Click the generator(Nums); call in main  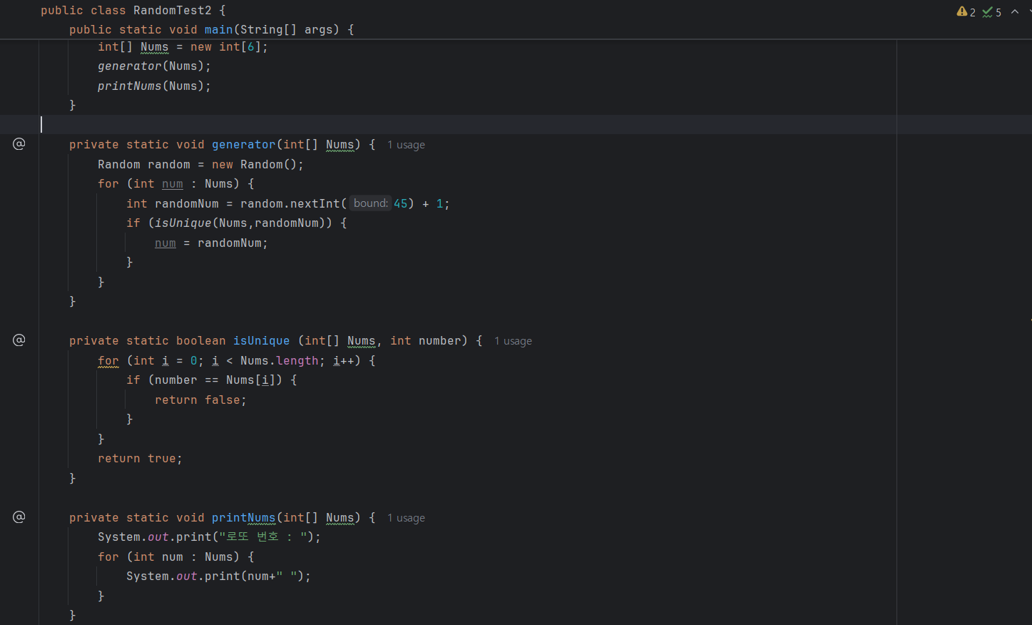tap(154, 66)
